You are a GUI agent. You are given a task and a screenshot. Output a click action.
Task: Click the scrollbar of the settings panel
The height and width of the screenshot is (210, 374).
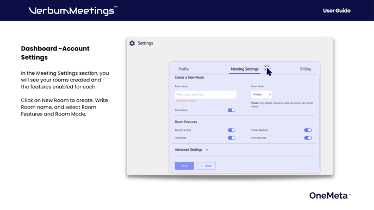[x=319, y=123]
